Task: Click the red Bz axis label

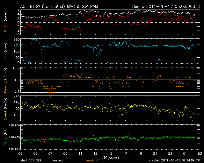Action: point(5,25)
